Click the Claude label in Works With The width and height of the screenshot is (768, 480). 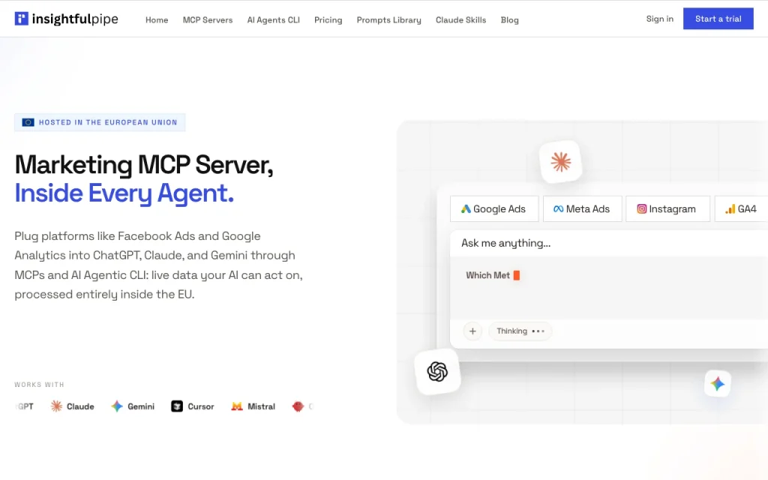point(80,406)
